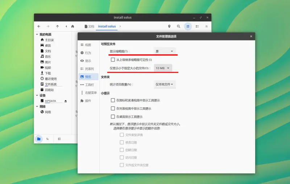290x184 pixels.
Task: Click the 文档 breadcrumb in the path bar
Action: [x=89, y=26]
